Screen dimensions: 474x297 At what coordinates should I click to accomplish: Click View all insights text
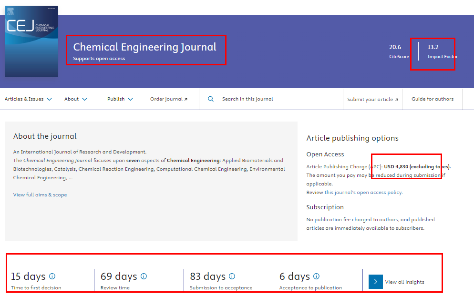[x=404, y=282]
